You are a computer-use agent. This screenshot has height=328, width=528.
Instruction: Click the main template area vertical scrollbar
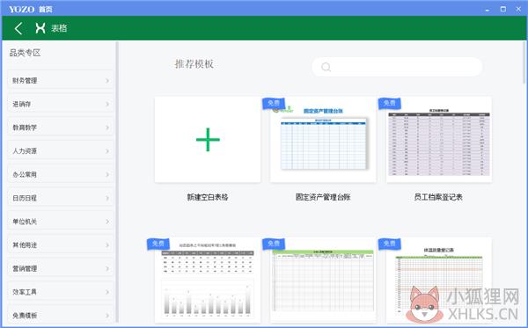[524, 63]
